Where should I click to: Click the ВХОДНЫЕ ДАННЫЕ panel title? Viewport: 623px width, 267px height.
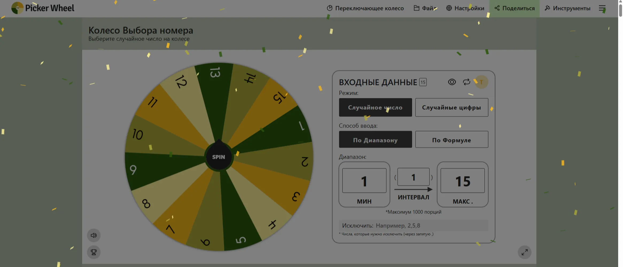pos(378,82)
